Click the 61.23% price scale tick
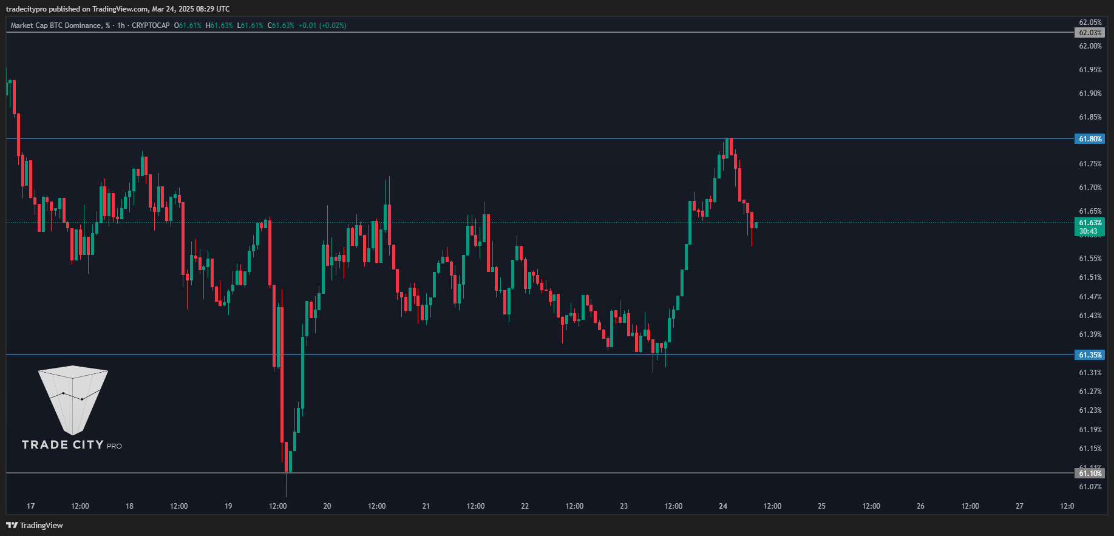This screenshot has width=1114, height=536. point(1090,410)
